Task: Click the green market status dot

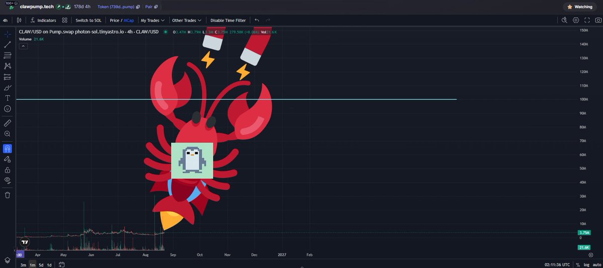Action: pos(166,32)
